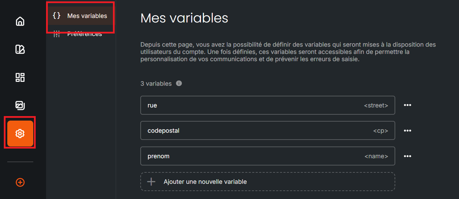459x199 pixels.
Task: Click the <name> tag label
Action: tap(376, 156)
